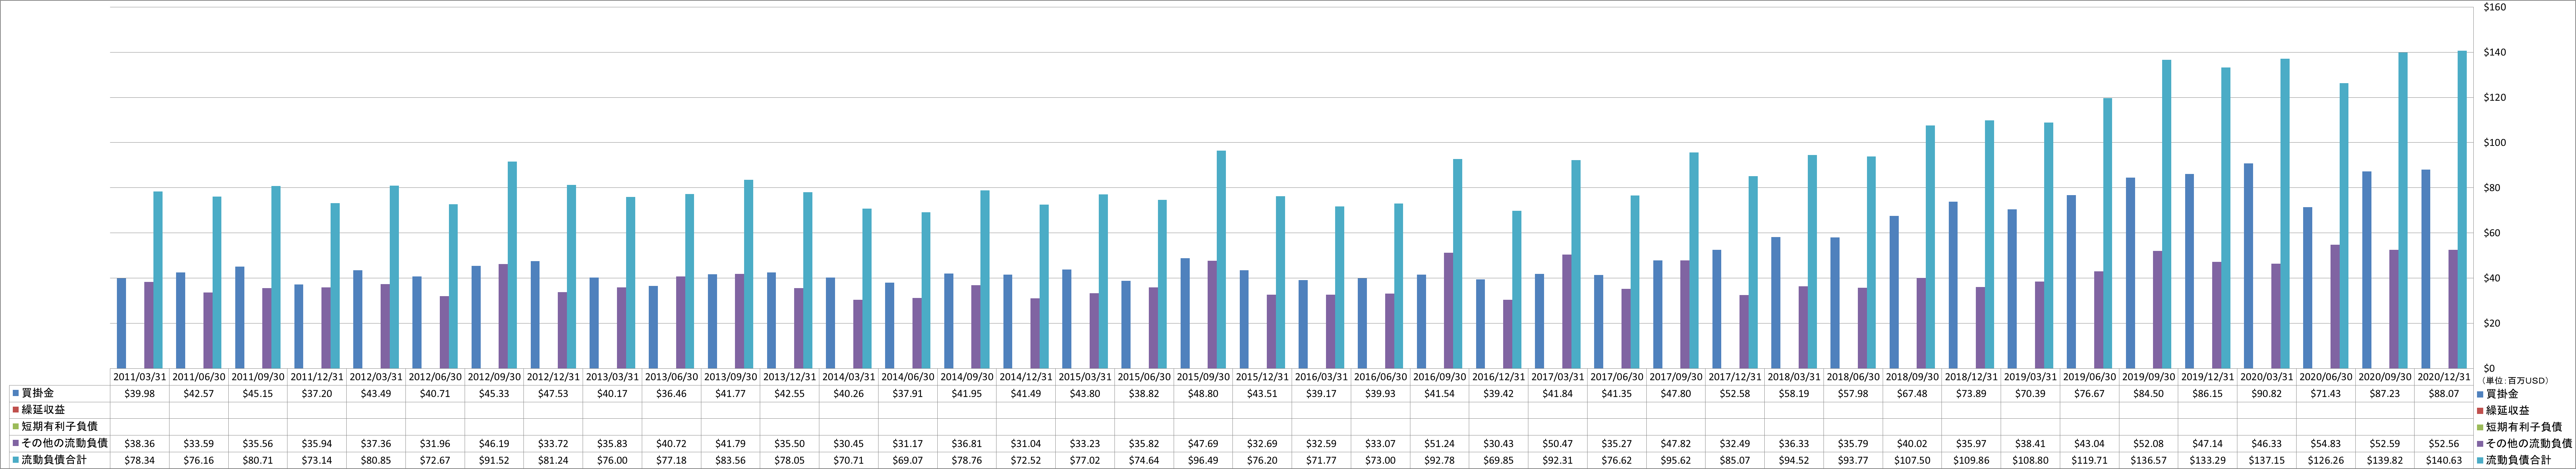Click the $140.63 cell under 2020/12/31

pyautogui.click(x=2444, y=460)
